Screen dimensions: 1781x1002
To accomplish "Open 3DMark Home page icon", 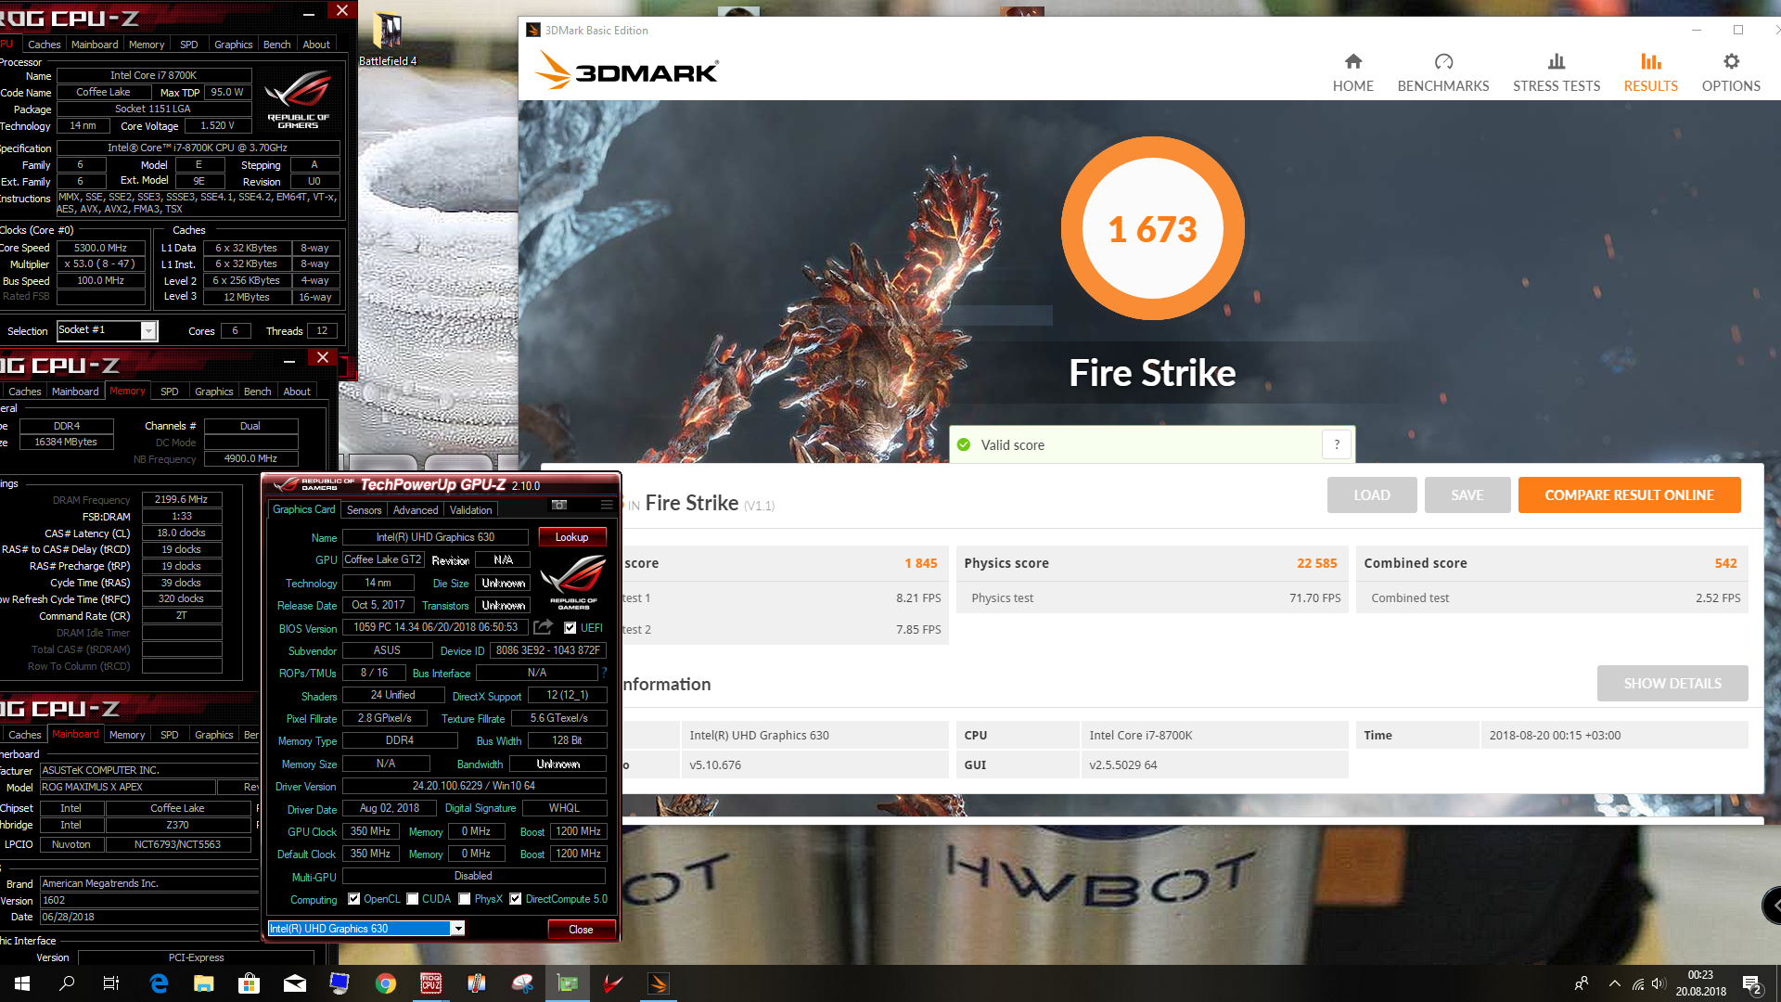I will click(x=1352, y=61).
